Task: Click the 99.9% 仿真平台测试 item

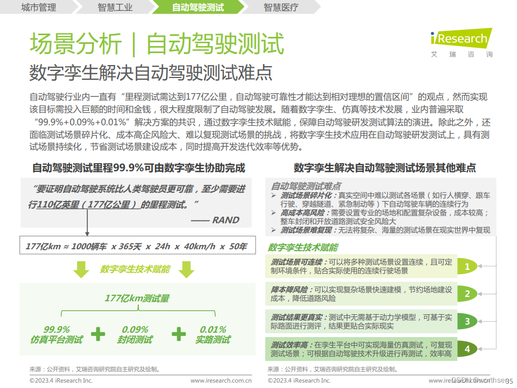Action: [56, 335]
